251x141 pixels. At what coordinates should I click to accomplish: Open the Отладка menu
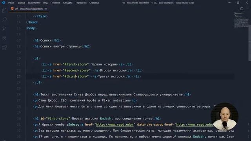[x=67, y=3]
